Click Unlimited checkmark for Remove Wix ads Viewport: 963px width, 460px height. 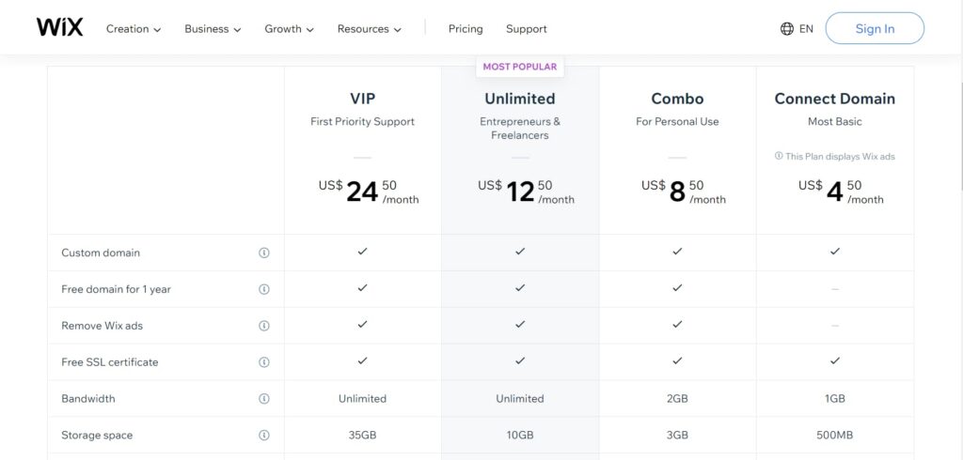[x=520, y=325]
